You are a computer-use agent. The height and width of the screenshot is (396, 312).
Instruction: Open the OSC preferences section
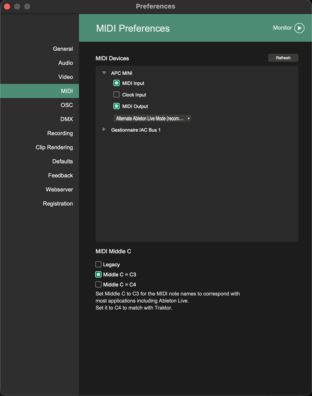tap(67, 105)
